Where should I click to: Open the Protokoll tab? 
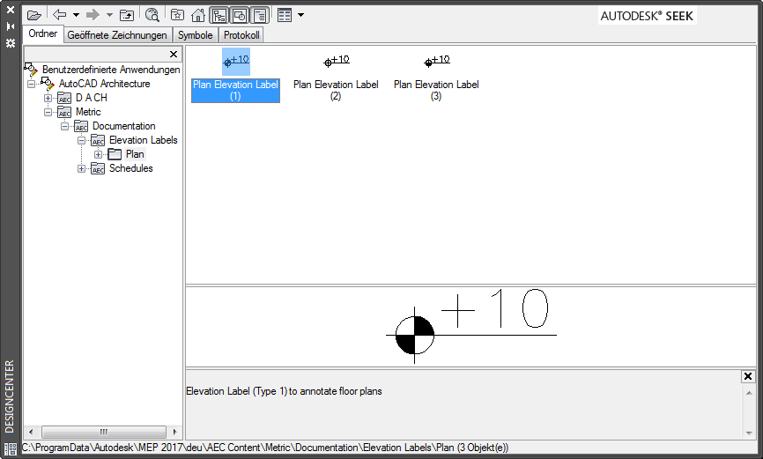point(241,35)
